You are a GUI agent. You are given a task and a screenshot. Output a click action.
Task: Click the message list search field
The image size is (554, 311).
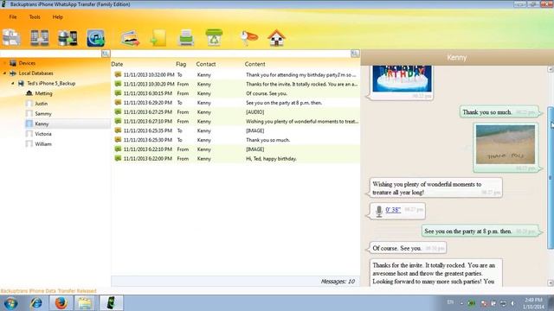coord(231,54)
